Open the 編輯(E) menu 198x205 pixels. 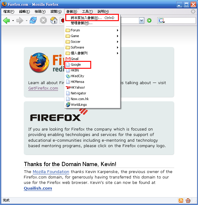point(24,12)
